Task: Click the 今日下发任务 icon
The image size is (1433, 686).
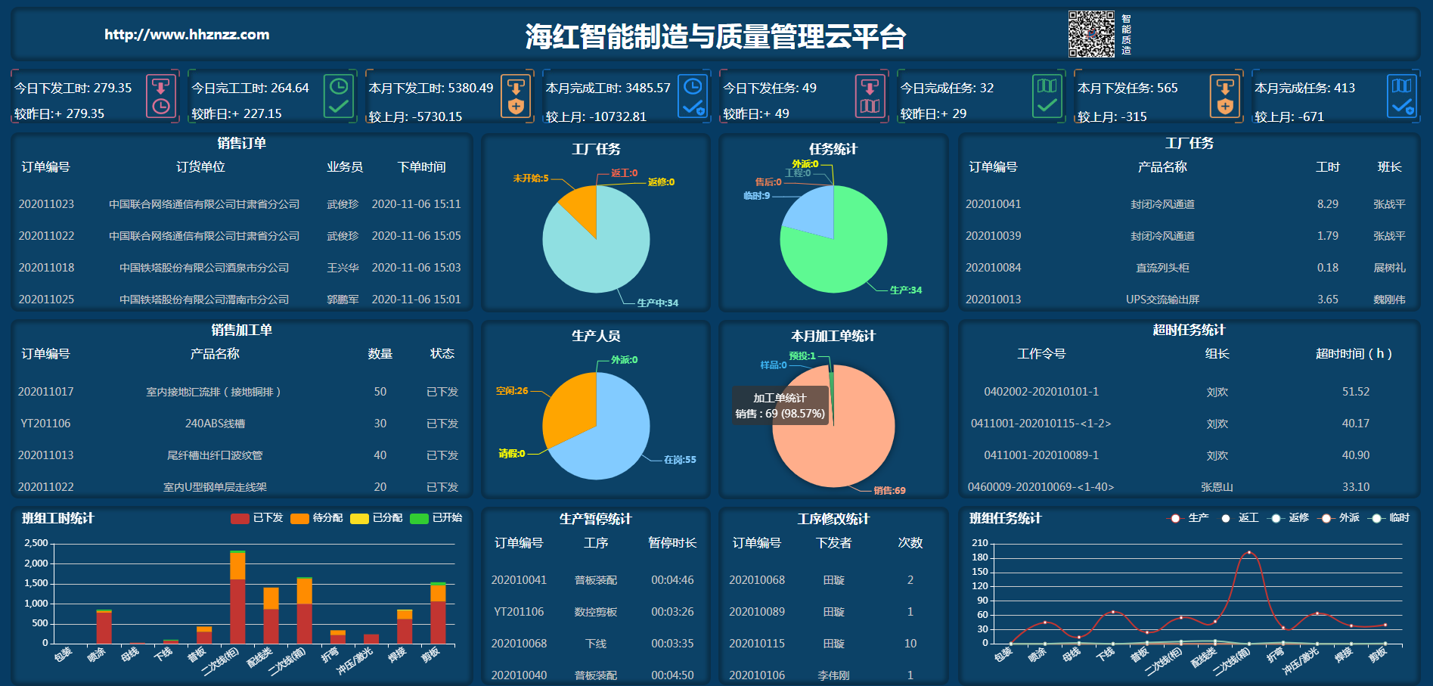Action: 870,96
